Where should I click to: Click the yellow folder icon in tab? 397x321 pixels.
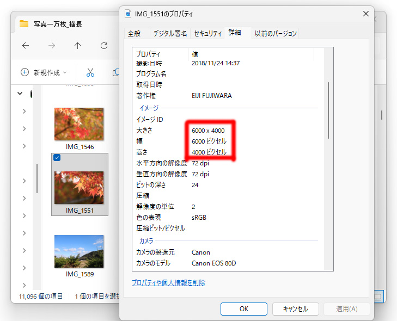[x=24, y=24]
